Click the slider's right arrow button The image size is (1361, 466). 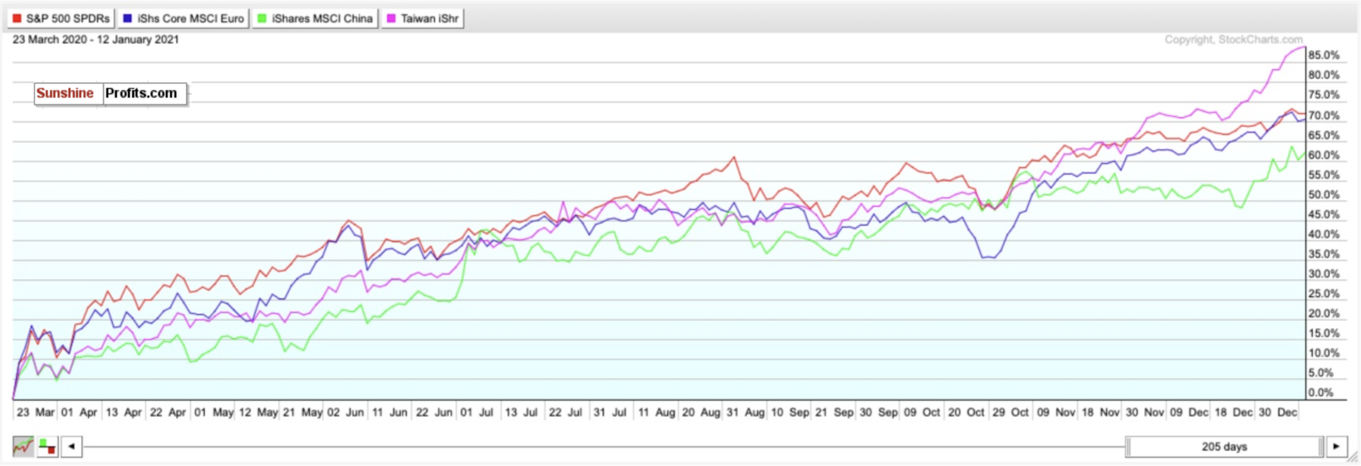coord(1337,447)
